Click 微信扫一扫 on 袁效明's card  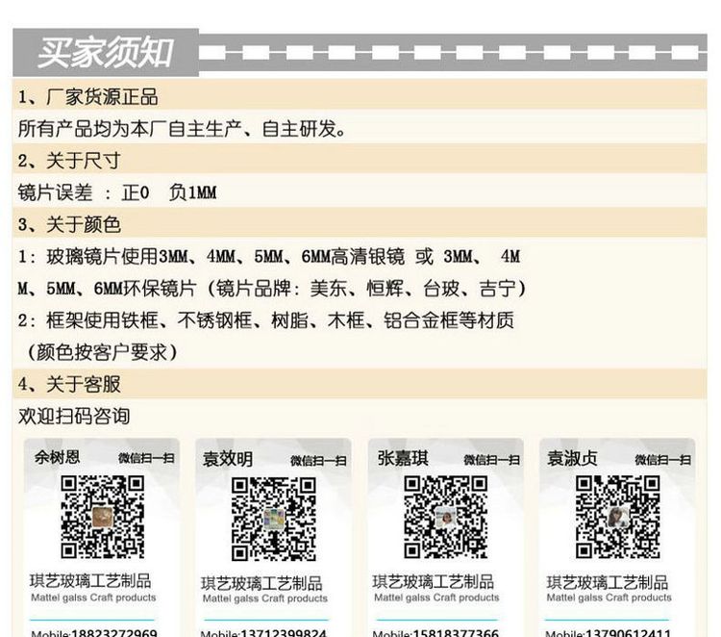pos(318,460)
